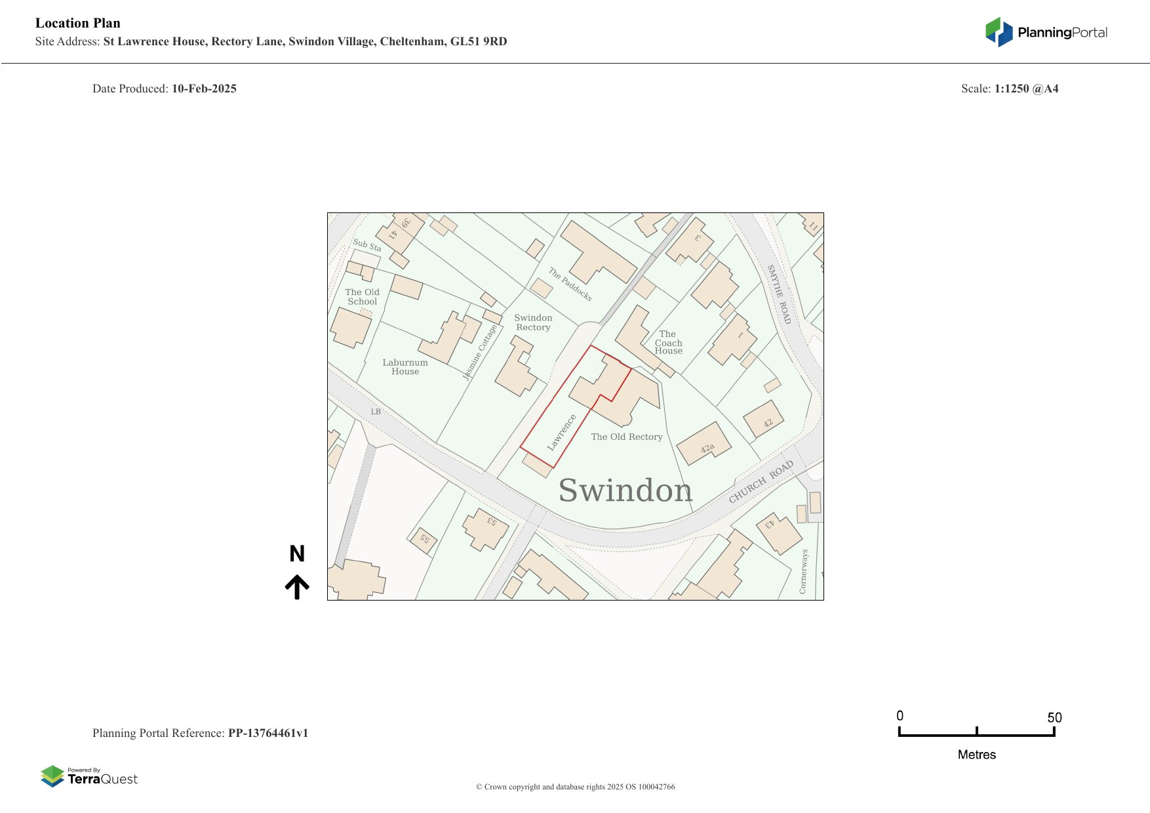Image resolution: width=1150 pixels, height=813 pixels.
Task: Click the north arrow symbol
Action: click(297, 587)
